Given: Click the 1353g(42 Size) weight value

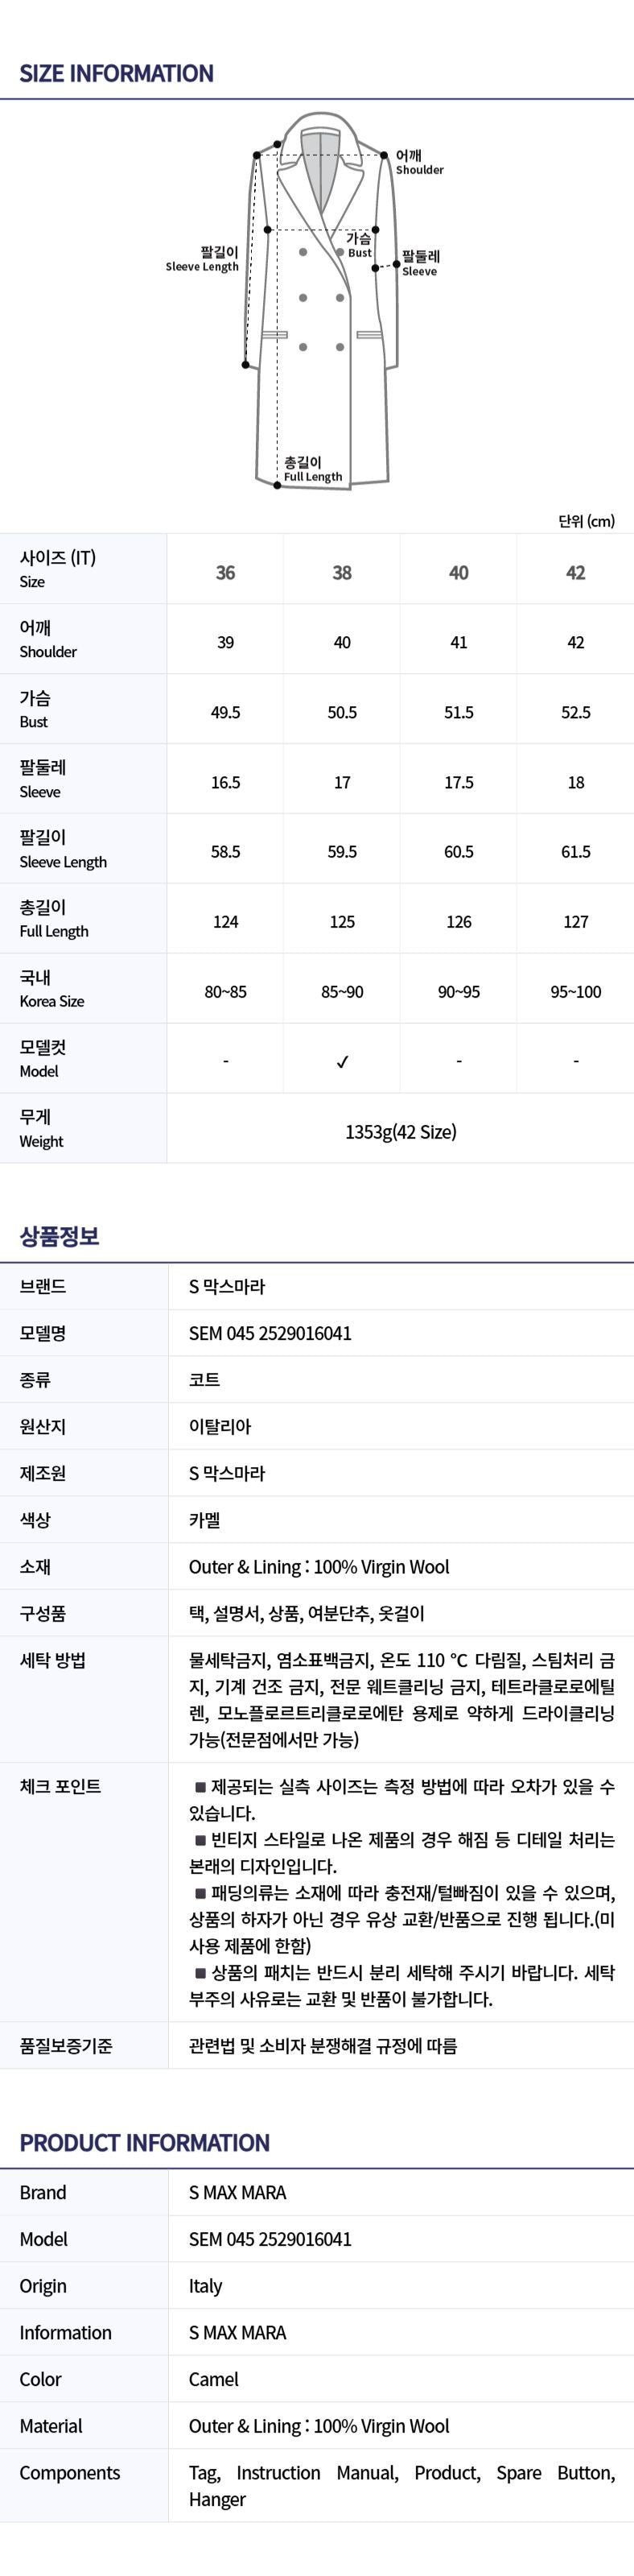Looking at the screenshot, I should pos(401,1132).
